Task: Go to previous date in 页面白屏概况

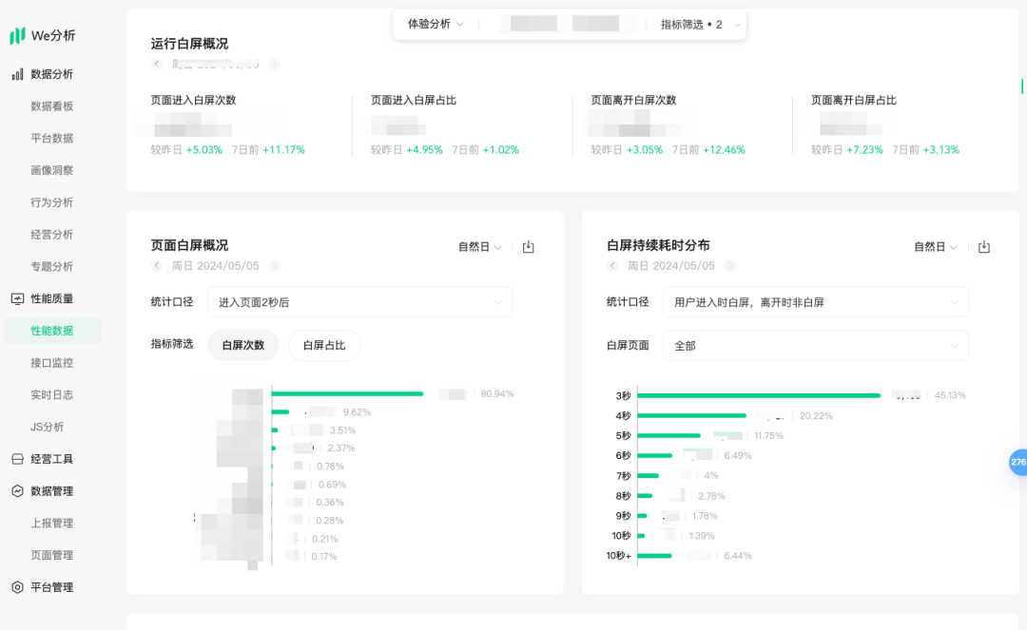Action: pyautogui.click(x=157, y=266)
